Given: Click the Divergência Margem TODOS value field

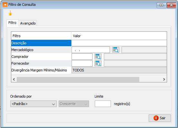Looking at the screenshot, I should [119, 70].
